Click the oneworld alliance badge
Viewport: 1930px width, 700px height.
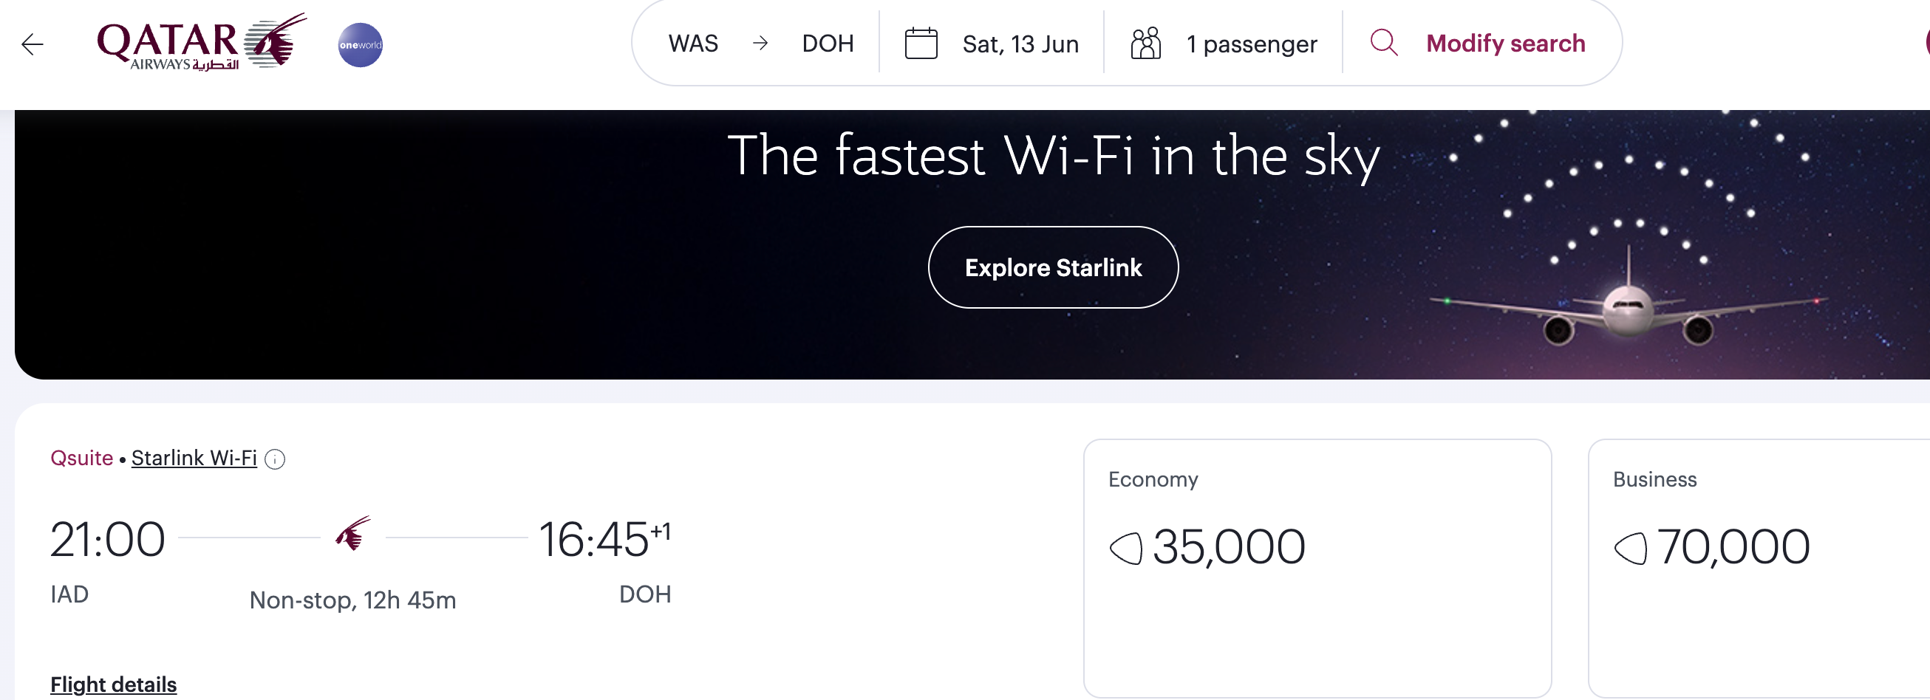pos(361,45)
